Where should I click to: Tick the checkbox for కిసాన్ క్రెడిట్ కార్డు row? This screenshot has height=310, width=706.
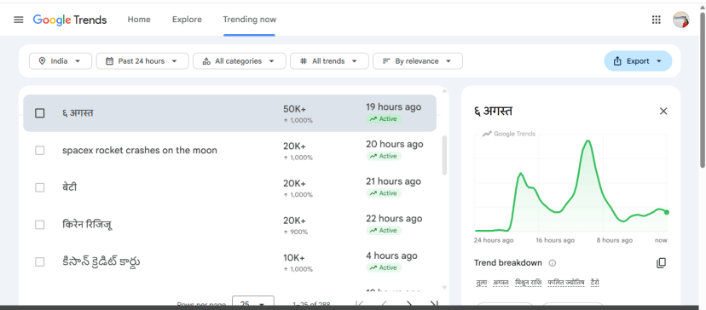39,261
